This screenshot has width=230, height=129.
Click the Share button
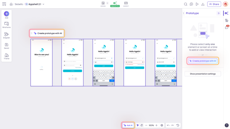[x=214, y=4]
